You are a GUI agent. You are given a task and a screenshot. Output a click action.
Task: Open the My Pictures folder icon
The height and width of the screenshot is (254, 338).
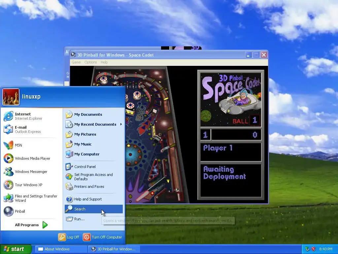(69, 134)
